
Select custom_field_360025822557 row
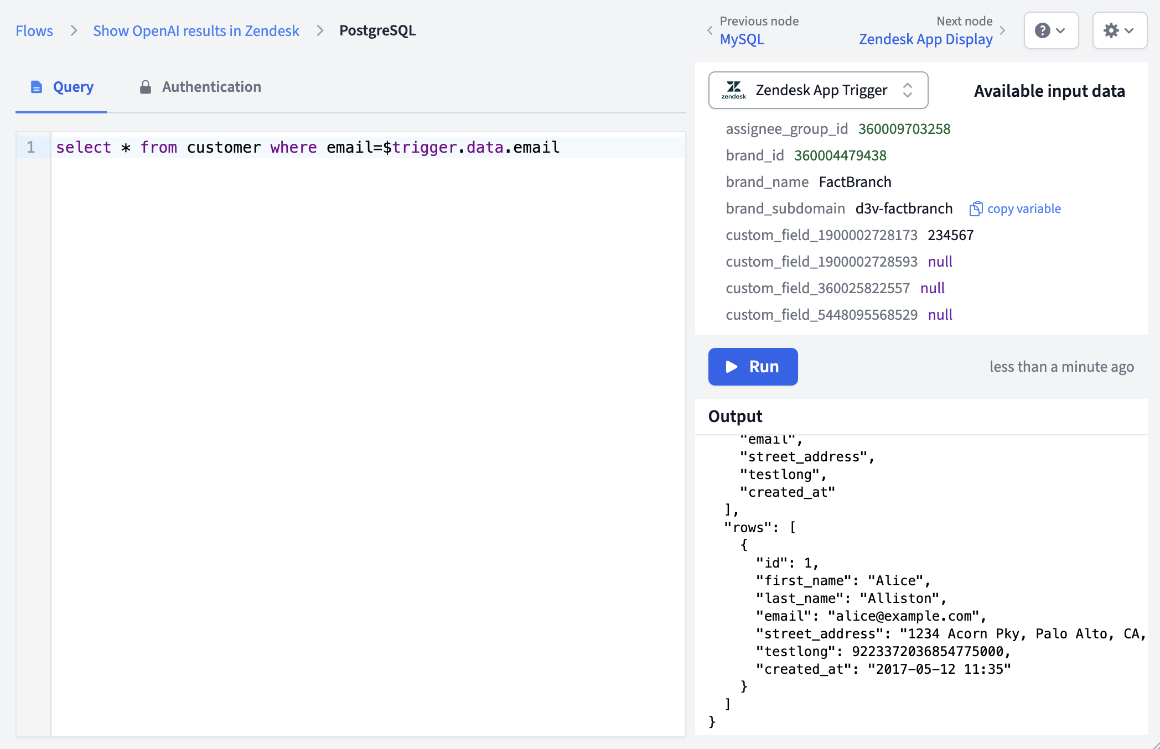(835, 288)
